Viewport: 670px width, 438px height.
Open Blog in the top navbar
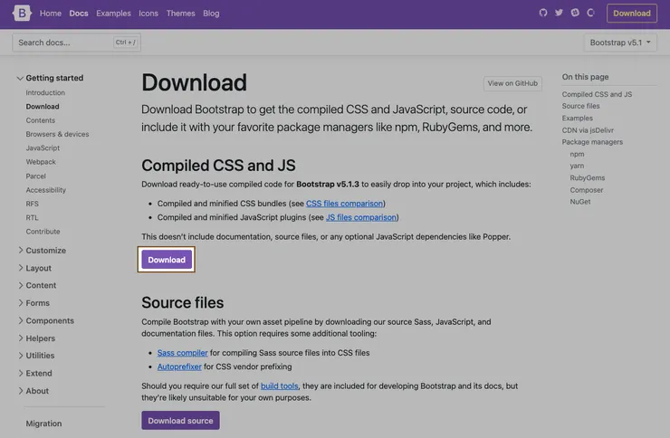[x=211, y=14]
